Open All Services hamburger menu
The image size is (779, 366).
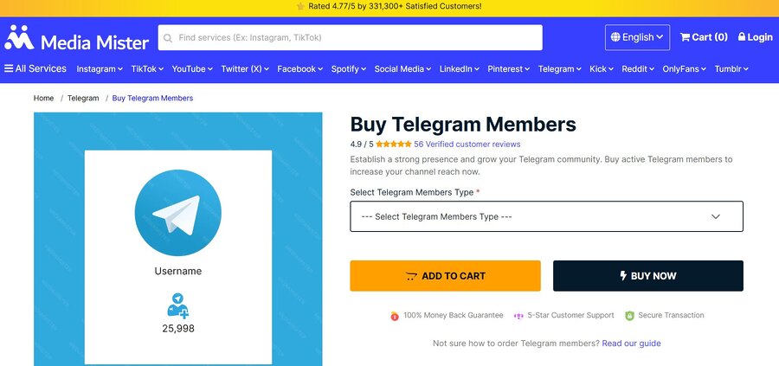[9, 68]
